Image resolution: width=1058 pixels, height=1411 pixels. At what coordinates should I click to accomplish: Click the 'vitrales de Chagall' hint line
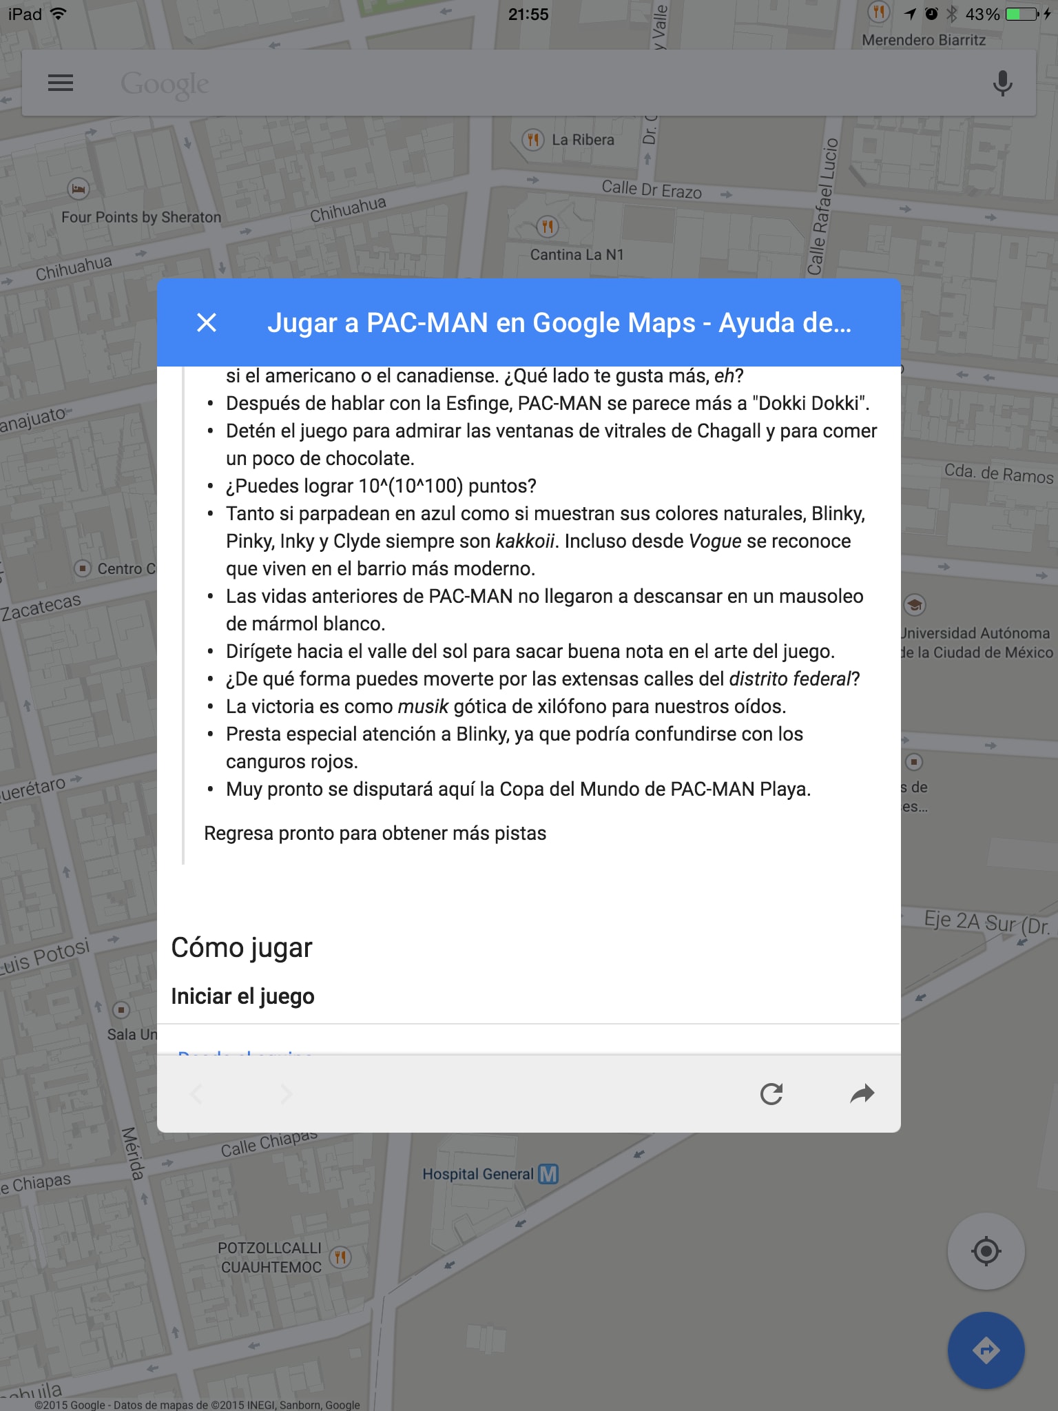pos(551,444)
